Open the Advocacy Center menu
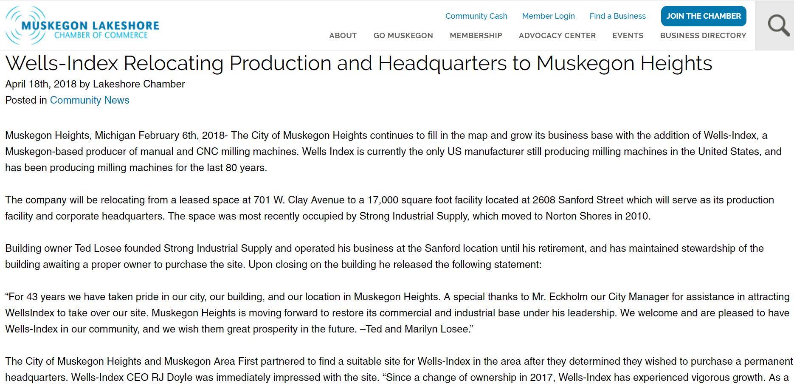Screen dimensions: 794x386 click(557, 36)
